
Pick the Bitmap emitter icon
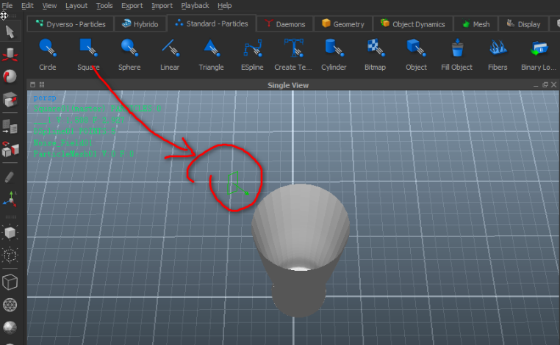[x=376, y=49]
